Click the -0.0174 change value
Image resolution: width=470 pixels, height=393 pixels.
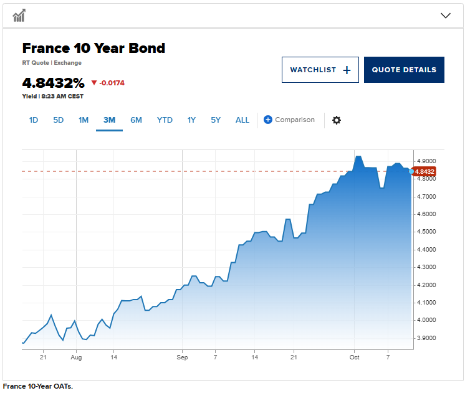click(x=112, y=83)
